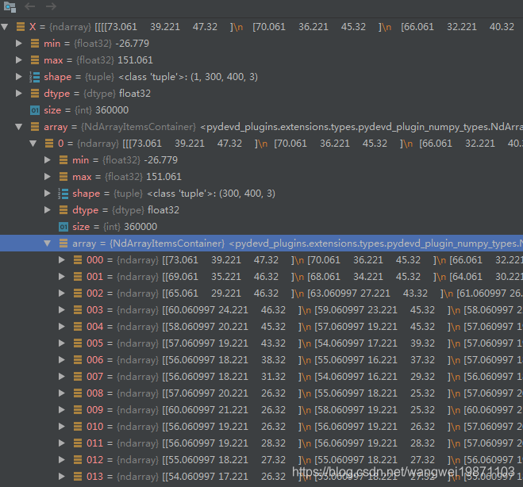Viewport: 523px width, 487px height.
Task: Select the nested 'min = {float32} -26.779' row
Action: (262, 160)
